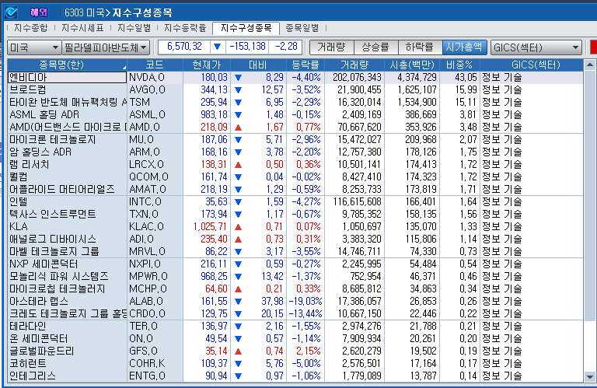597x388 pixels.
Task: Click the 해외 badge icon in title bar
Action: point(38,12)
